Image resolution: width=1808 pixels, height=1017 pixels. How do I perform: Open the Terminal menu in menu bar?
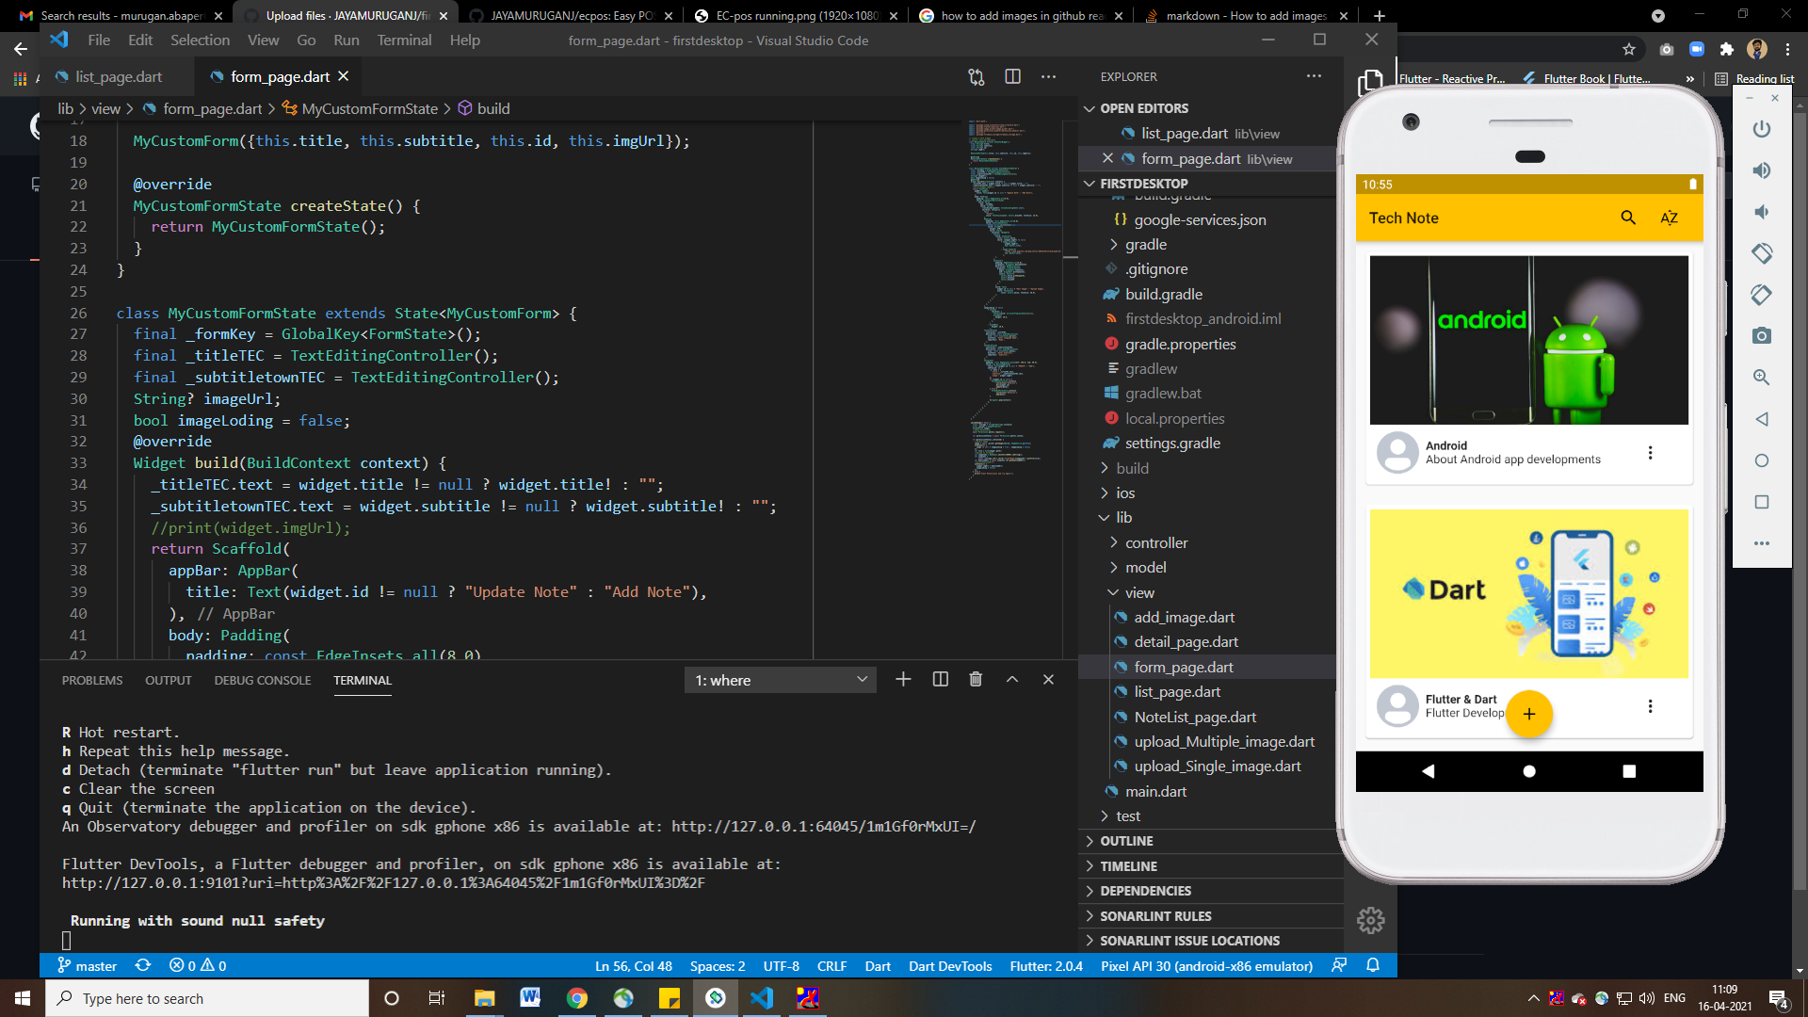[x=404, y=40]
